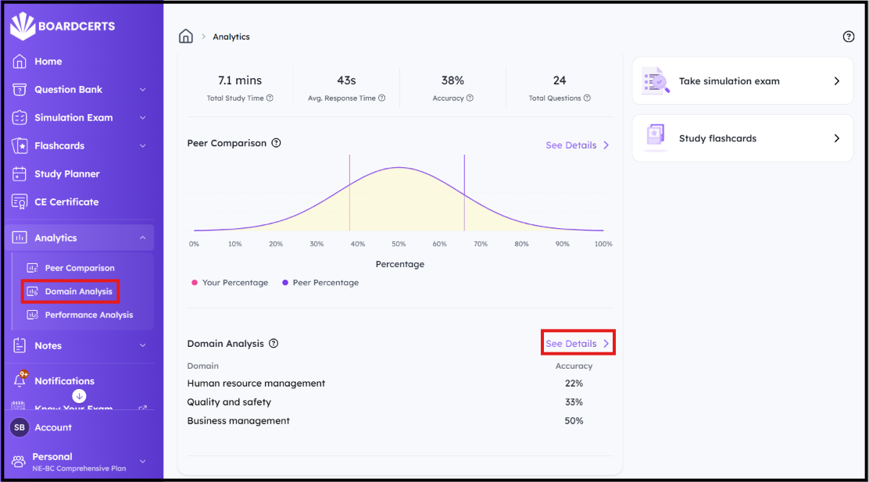This screenshot has width=869, height=482.
Task: Click sidebar scroll-down arrow button
Action: 79,396
